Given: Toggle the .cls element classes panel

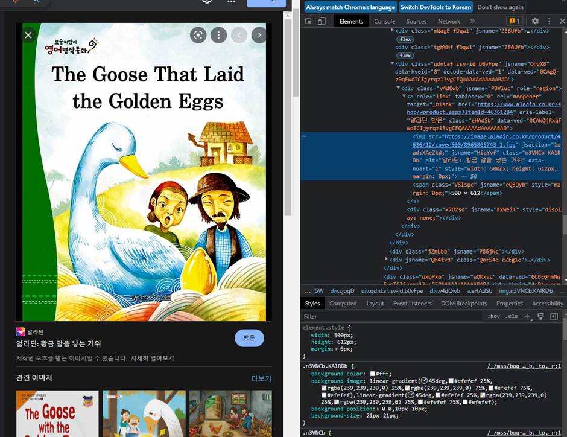Looking at the screenshot, I should [x=512, y=316].
